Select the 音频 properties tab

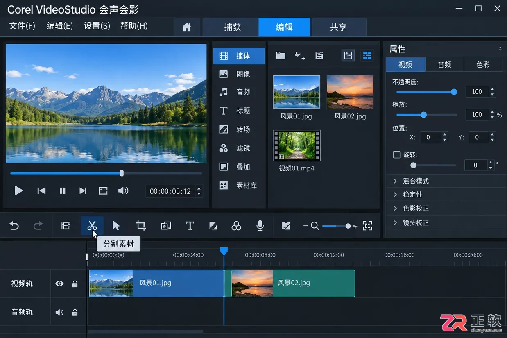444,64
